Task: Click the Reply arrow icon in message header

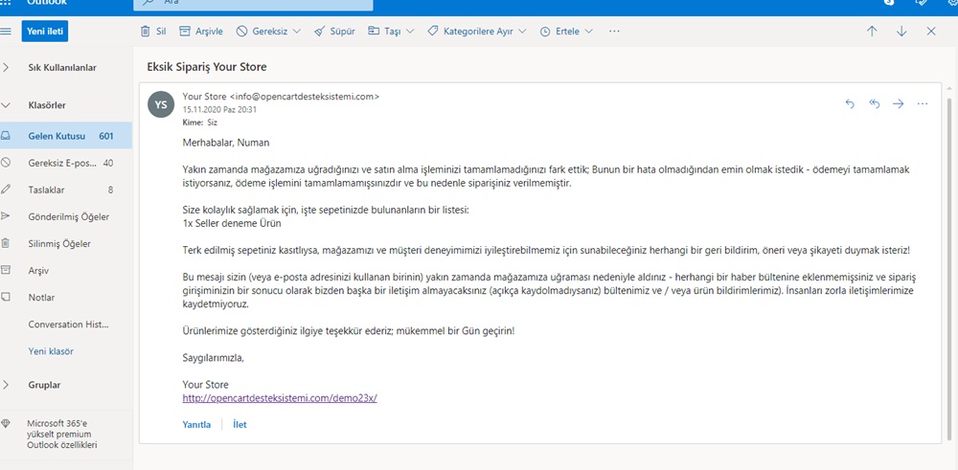Action: [x=849, y=103]
